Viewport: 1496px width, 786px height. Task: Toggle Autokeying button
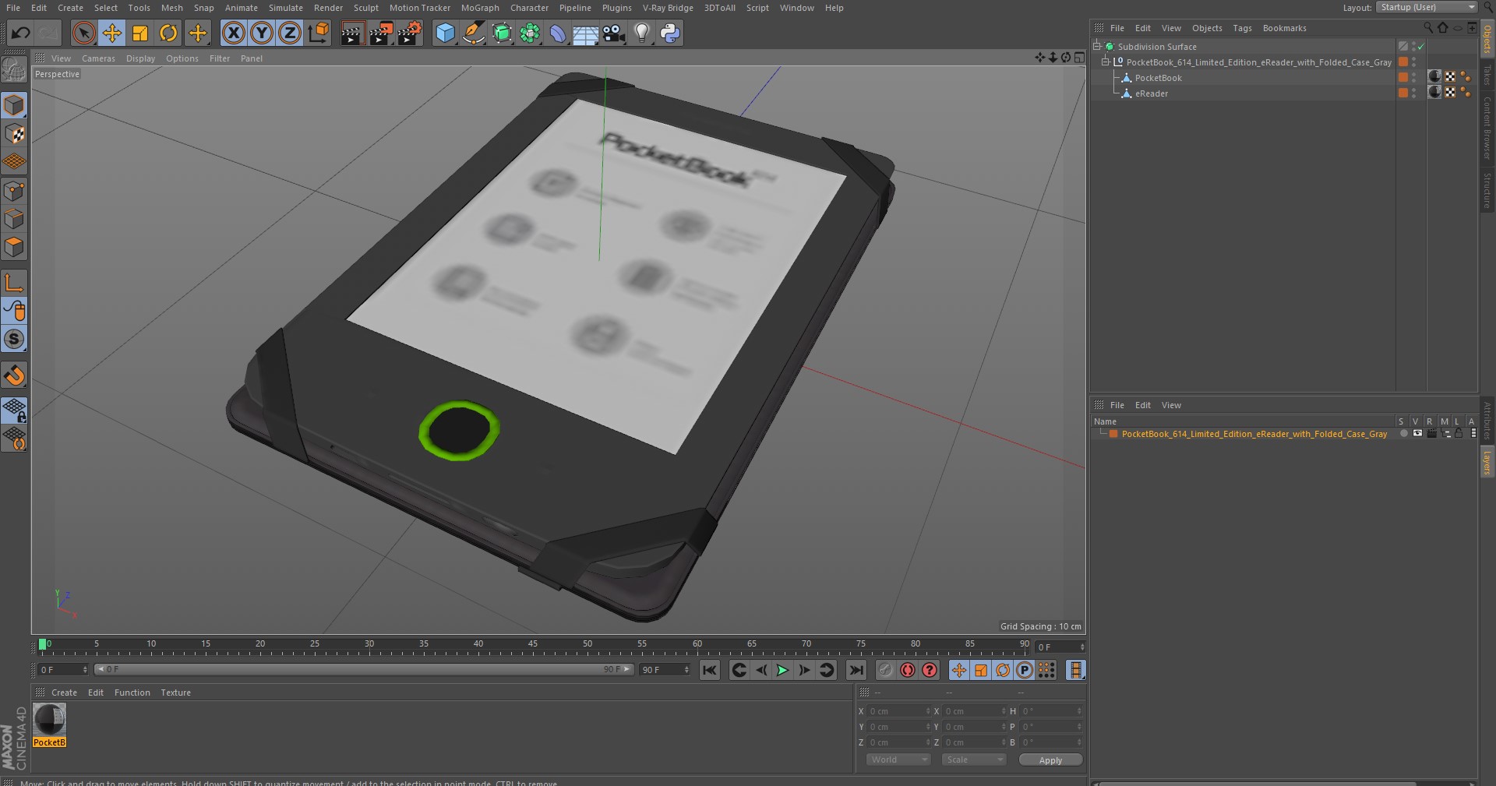pos(907,670)
